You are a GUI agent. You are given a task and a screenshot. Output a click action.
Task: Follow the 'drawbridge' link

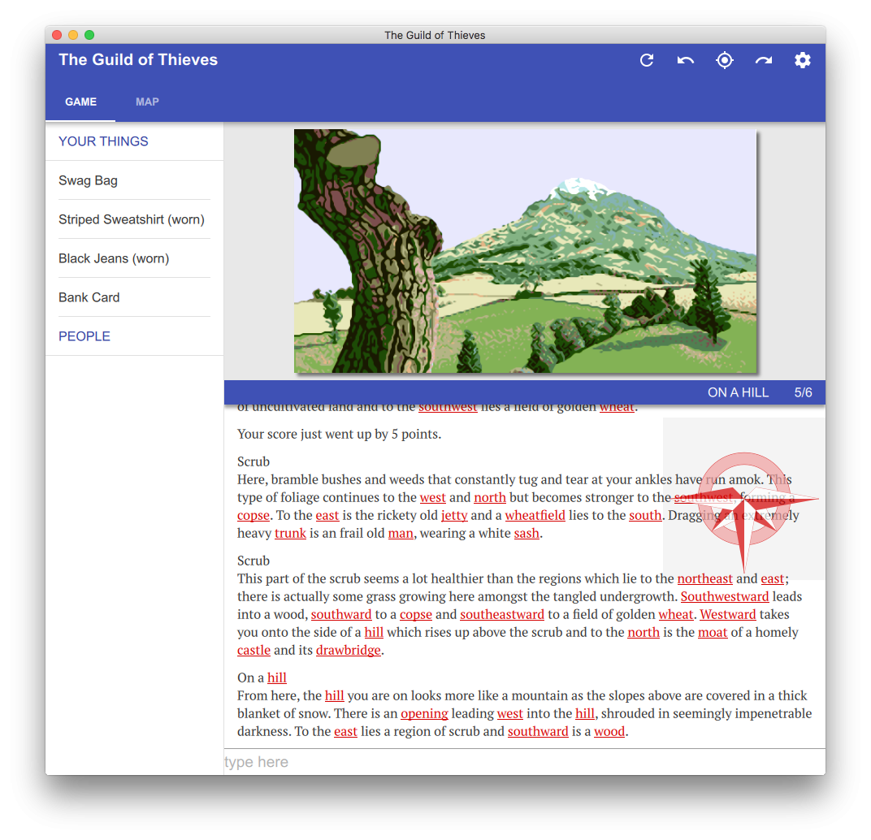[348, 650]
